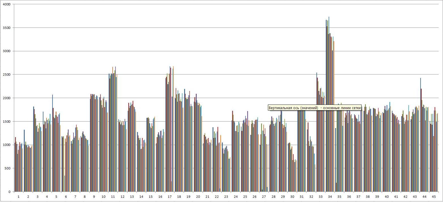Select horizontal axis category label 22
This screenshot has width=443, height=202.
[x=217, y=197]
